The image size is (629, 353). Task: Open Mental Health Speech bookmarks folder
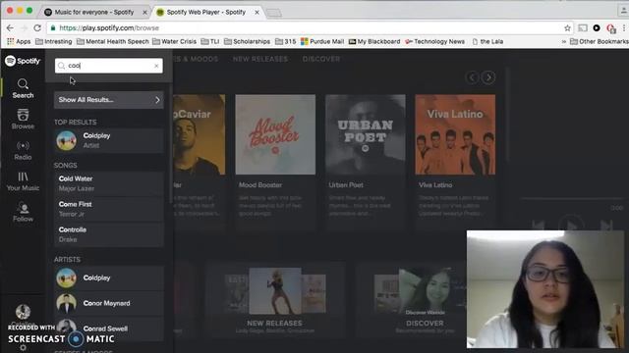[113, 41]
